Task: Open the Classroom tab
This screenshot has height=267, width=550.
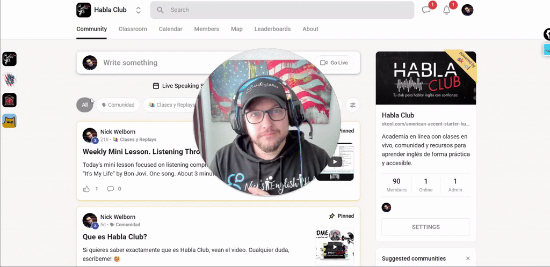Action: click(x=133, y=29)
